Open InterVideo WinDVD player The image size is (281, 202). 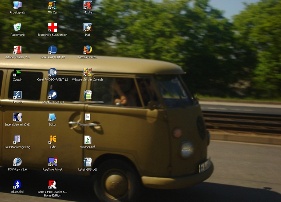click(x=17, y=117)
